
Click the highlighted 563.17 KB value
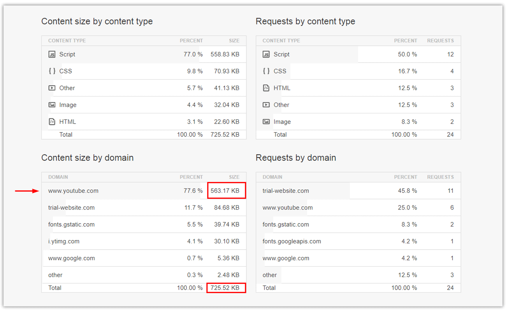click(x=227, y=190)
